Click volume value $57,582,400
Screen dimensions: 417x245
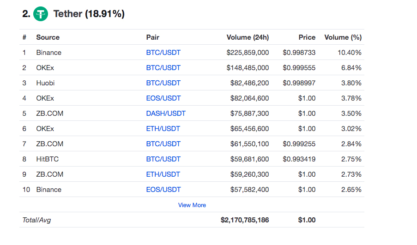click(x=249, y=190)
